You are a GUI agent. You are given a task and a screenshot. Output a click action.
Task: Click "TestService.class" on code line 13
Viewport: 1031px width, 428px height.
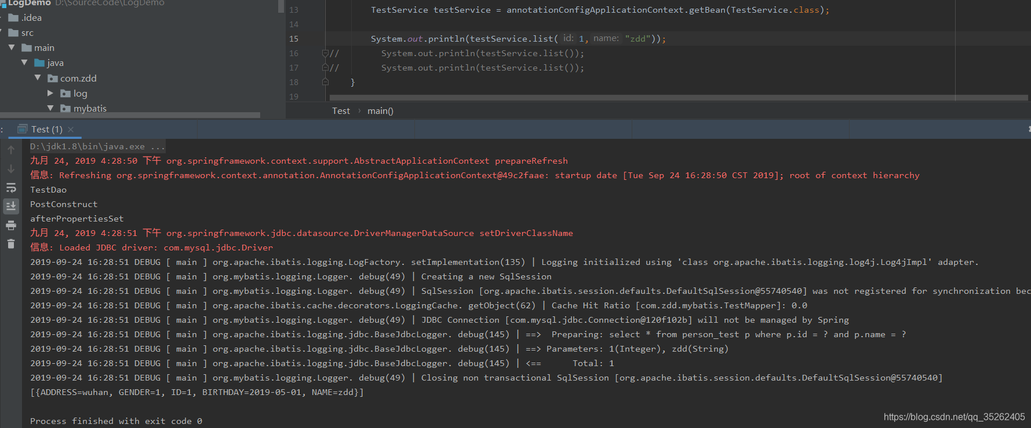(775, 10)
